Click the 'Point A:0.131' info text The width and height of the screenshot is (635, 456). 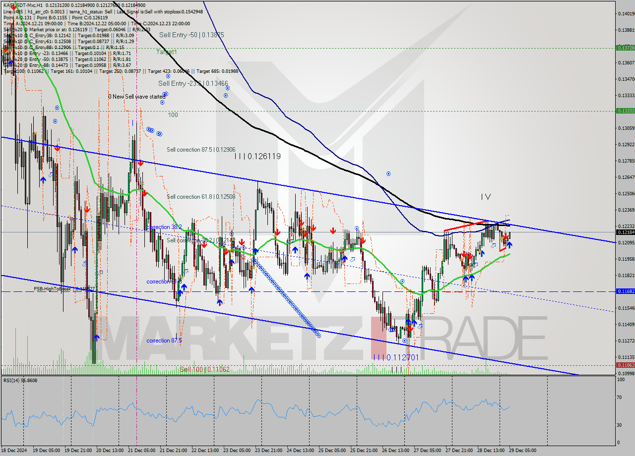click(x=17, y=17)
